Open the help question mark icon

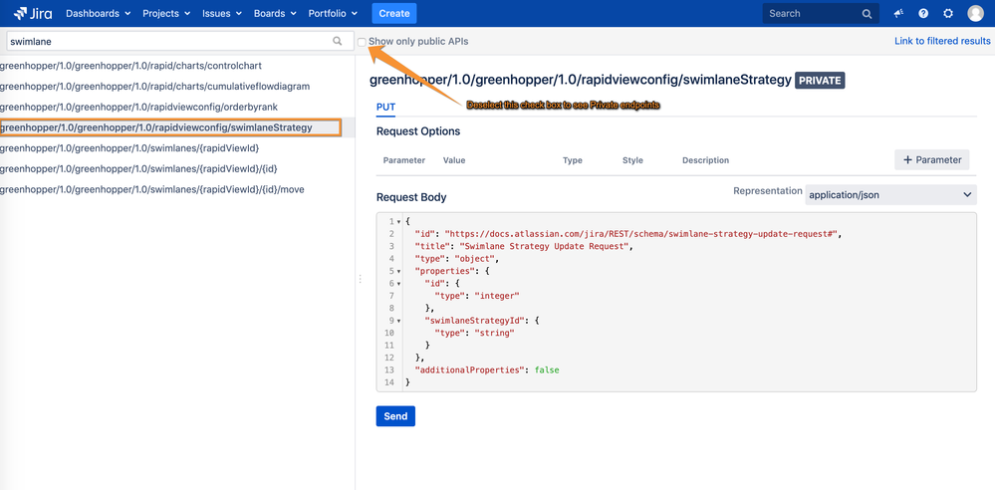tap(923, 13)
